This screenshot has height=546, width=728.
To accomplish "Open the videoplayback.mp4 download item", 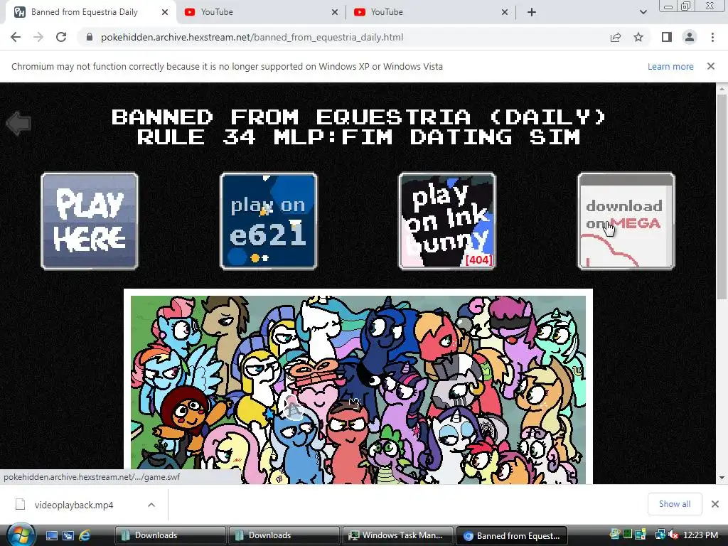I will tap(74, 505).
